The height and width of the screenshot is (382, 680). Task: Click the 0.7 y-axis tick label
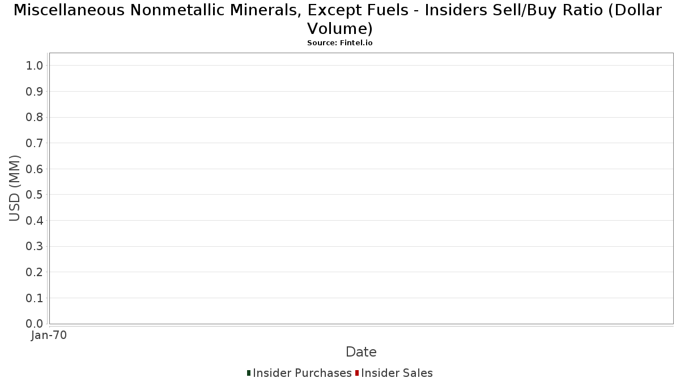[35, 143]
